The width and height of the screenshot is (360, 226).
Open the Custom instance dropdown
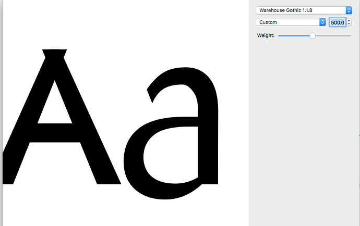pos(291,22)
